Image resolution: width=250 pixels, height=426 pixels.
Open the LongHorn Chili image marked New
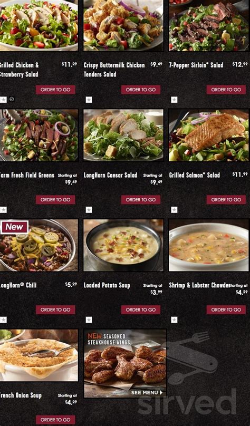point(39,245)
